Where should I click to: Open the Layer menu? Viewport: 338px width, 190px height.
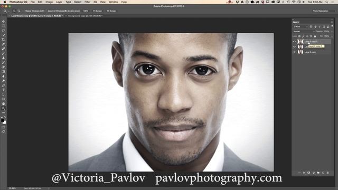59,2
